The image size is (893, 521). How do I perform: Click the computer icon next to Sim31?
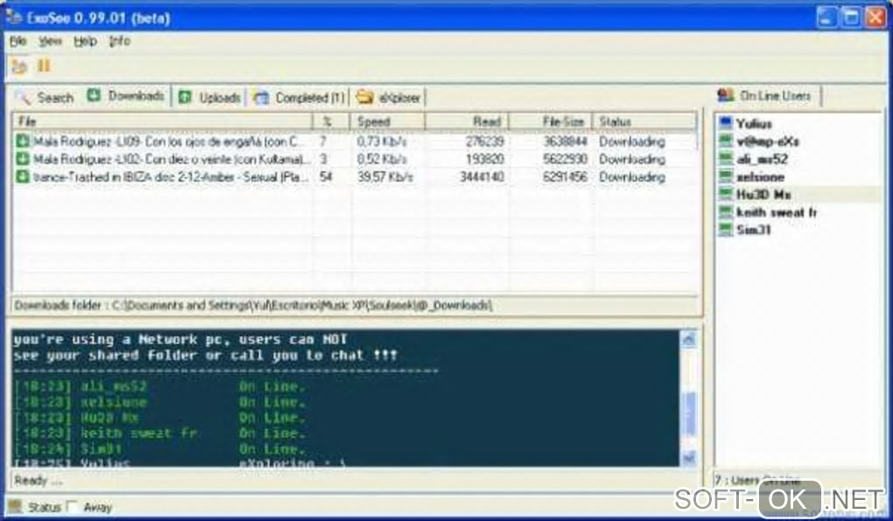726,229
